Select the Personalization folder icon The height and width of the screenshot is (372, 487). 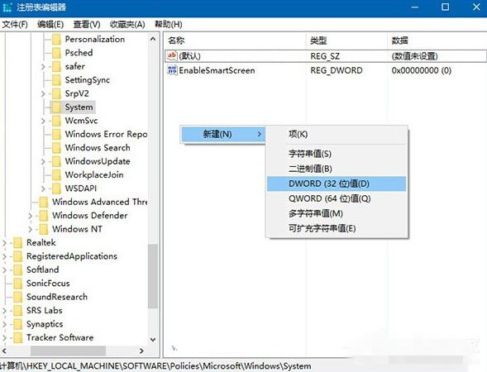(56, 40)
